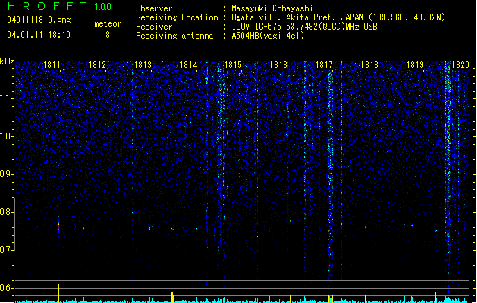Click the tall yellow echo spike near 1811
Screen dimensions: 477x303
58,293
